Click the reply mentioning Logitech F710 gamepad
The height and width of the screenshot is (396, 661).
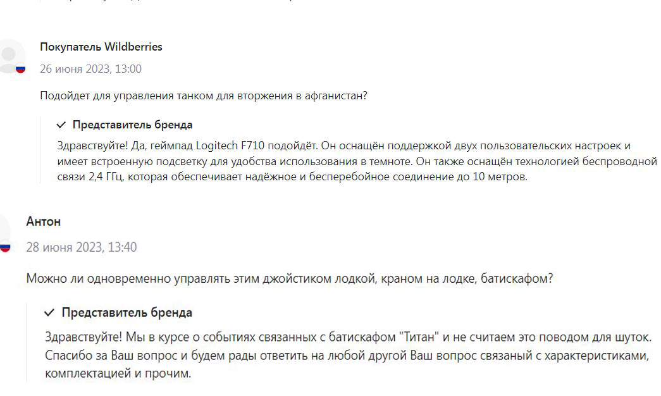[357, 161]
